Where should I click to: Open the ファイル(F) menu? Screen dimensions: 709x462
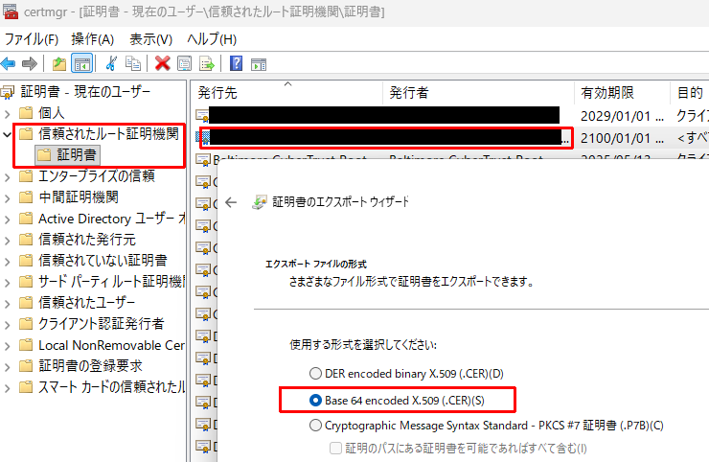(x=32, y=39)
